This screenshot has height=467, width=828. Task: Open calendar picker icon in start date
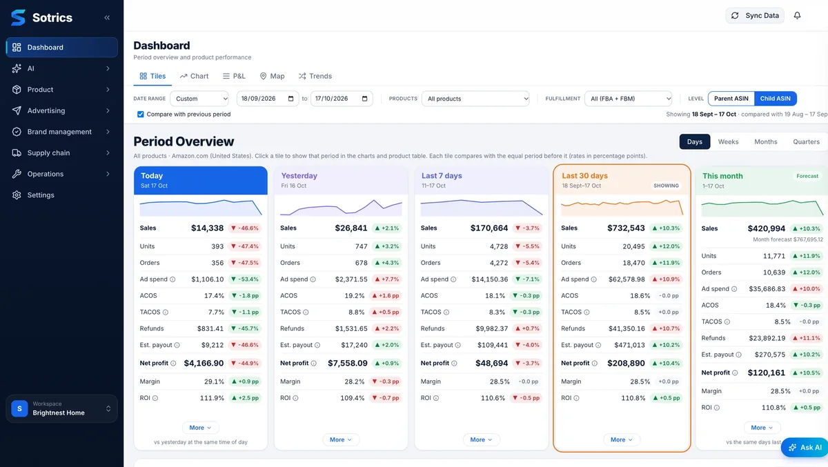click(x=291, y=99)
